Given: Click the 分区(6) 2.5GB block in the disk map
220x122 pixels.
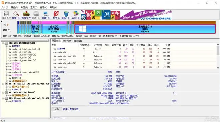Looking at the screenshot, I should [x=35, y=29].
